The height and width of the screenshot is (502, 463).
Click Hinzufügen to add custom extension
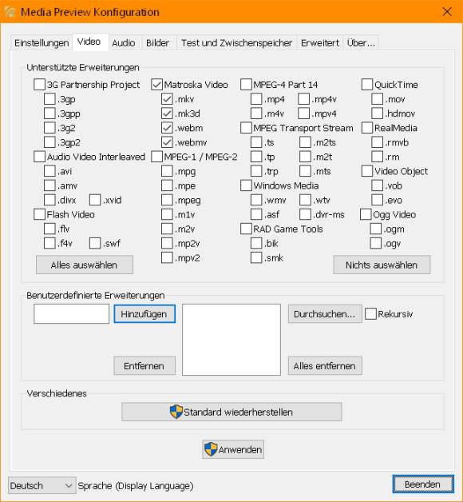tap(144, 313)
